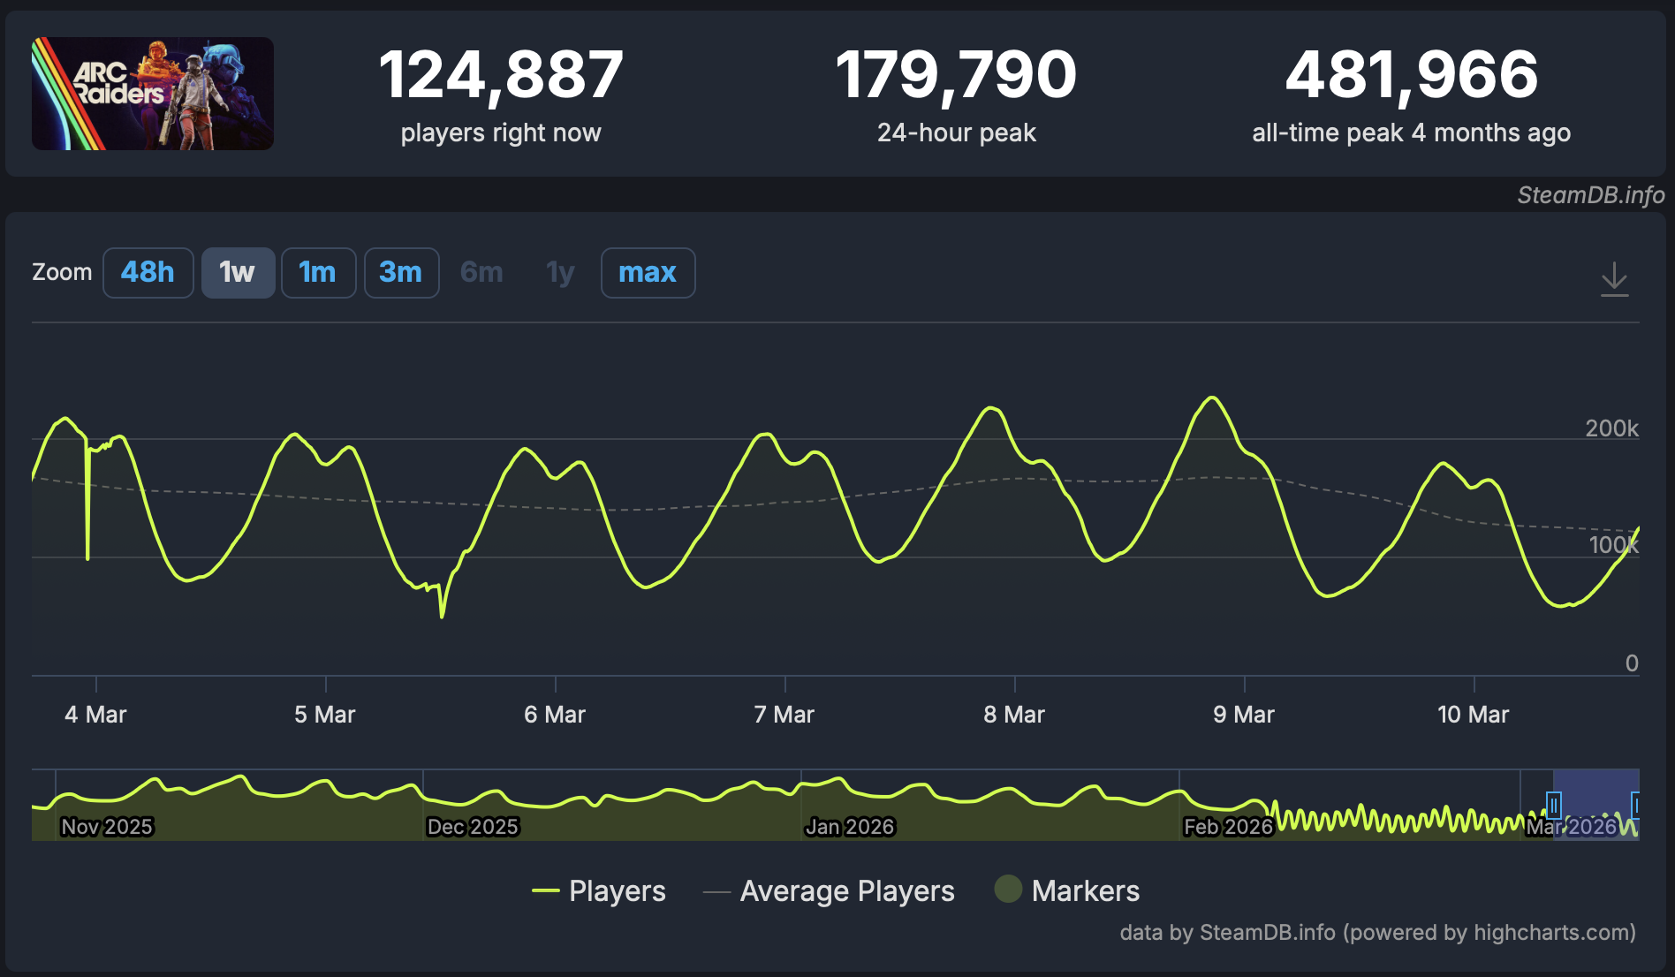Switch chart zoom to 1m

pyautogui.click(x=318, y=273)
